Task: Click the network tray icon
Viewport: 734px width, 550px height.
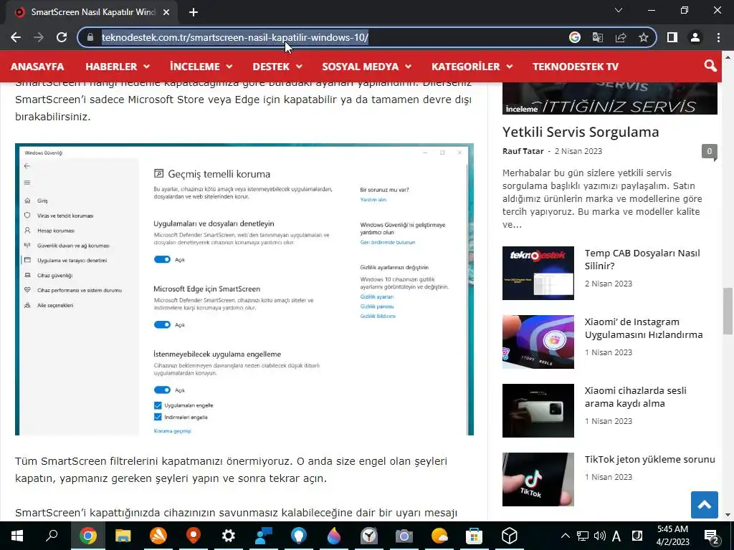Action: click(582, 536)
